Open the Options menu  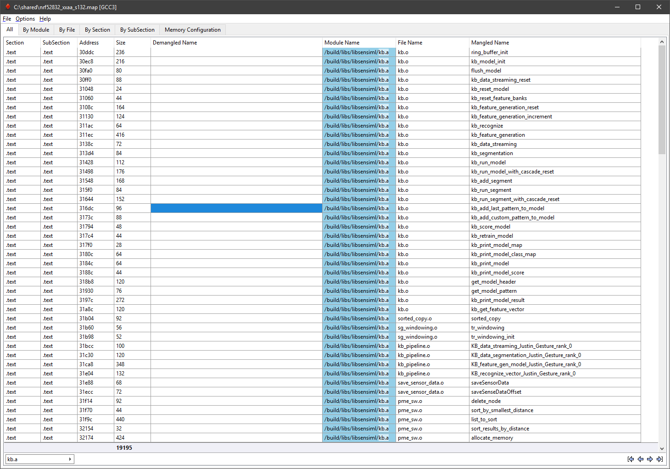click(25, 19)
